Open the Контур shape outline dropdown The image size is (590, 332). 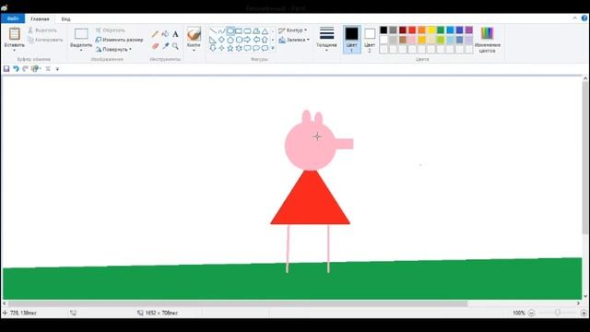coord(293,30)
